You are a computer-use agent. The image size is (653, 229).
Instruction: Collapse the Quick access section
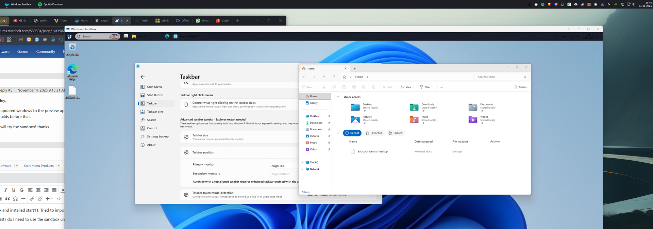coord(338,97)
